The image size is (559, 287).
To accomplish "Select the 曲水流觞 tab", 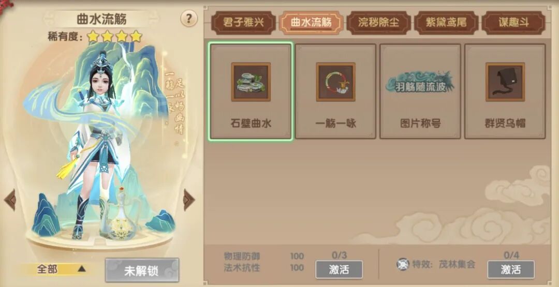I will [x=311, y=23].
